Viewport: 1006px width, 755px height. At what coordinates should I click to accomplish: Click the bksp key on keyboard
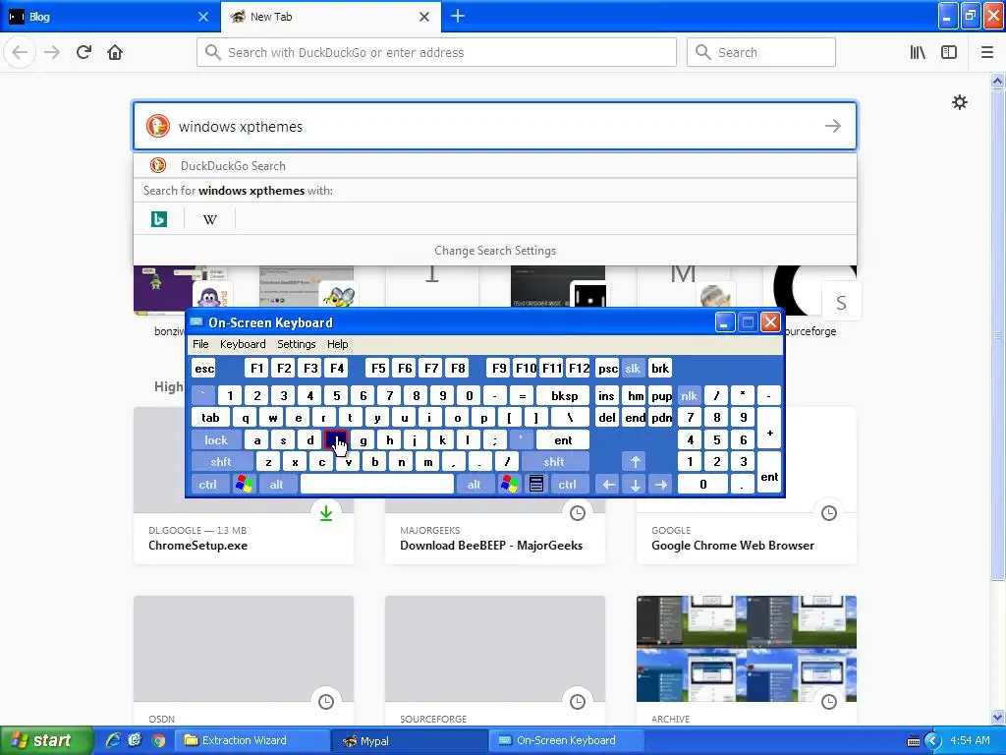pyautogui.click(x=563, y=396)
